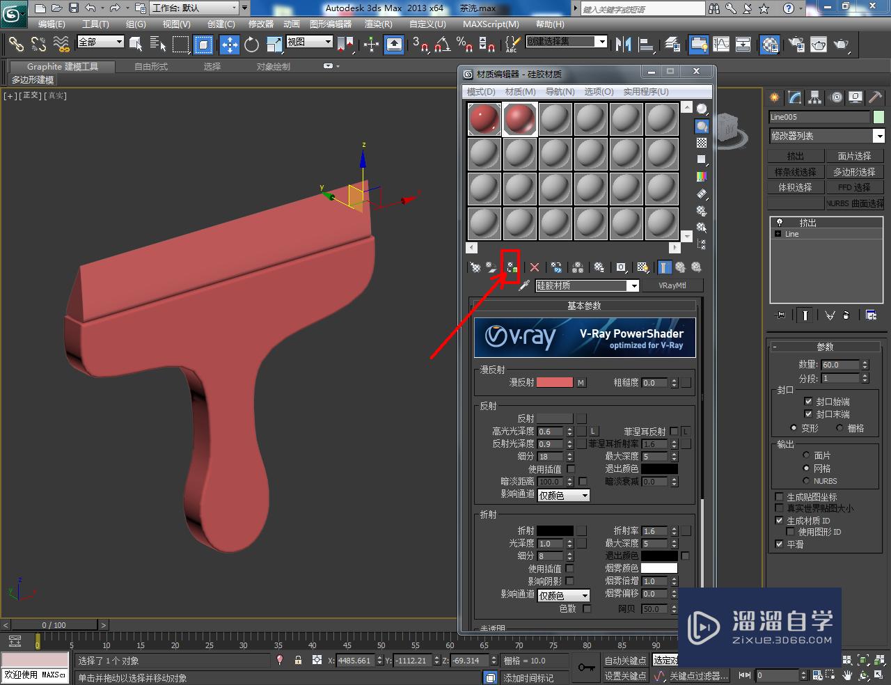
Task: Click Line005 object color swatch
Action: pyautogui.click(x=878, y=117)
